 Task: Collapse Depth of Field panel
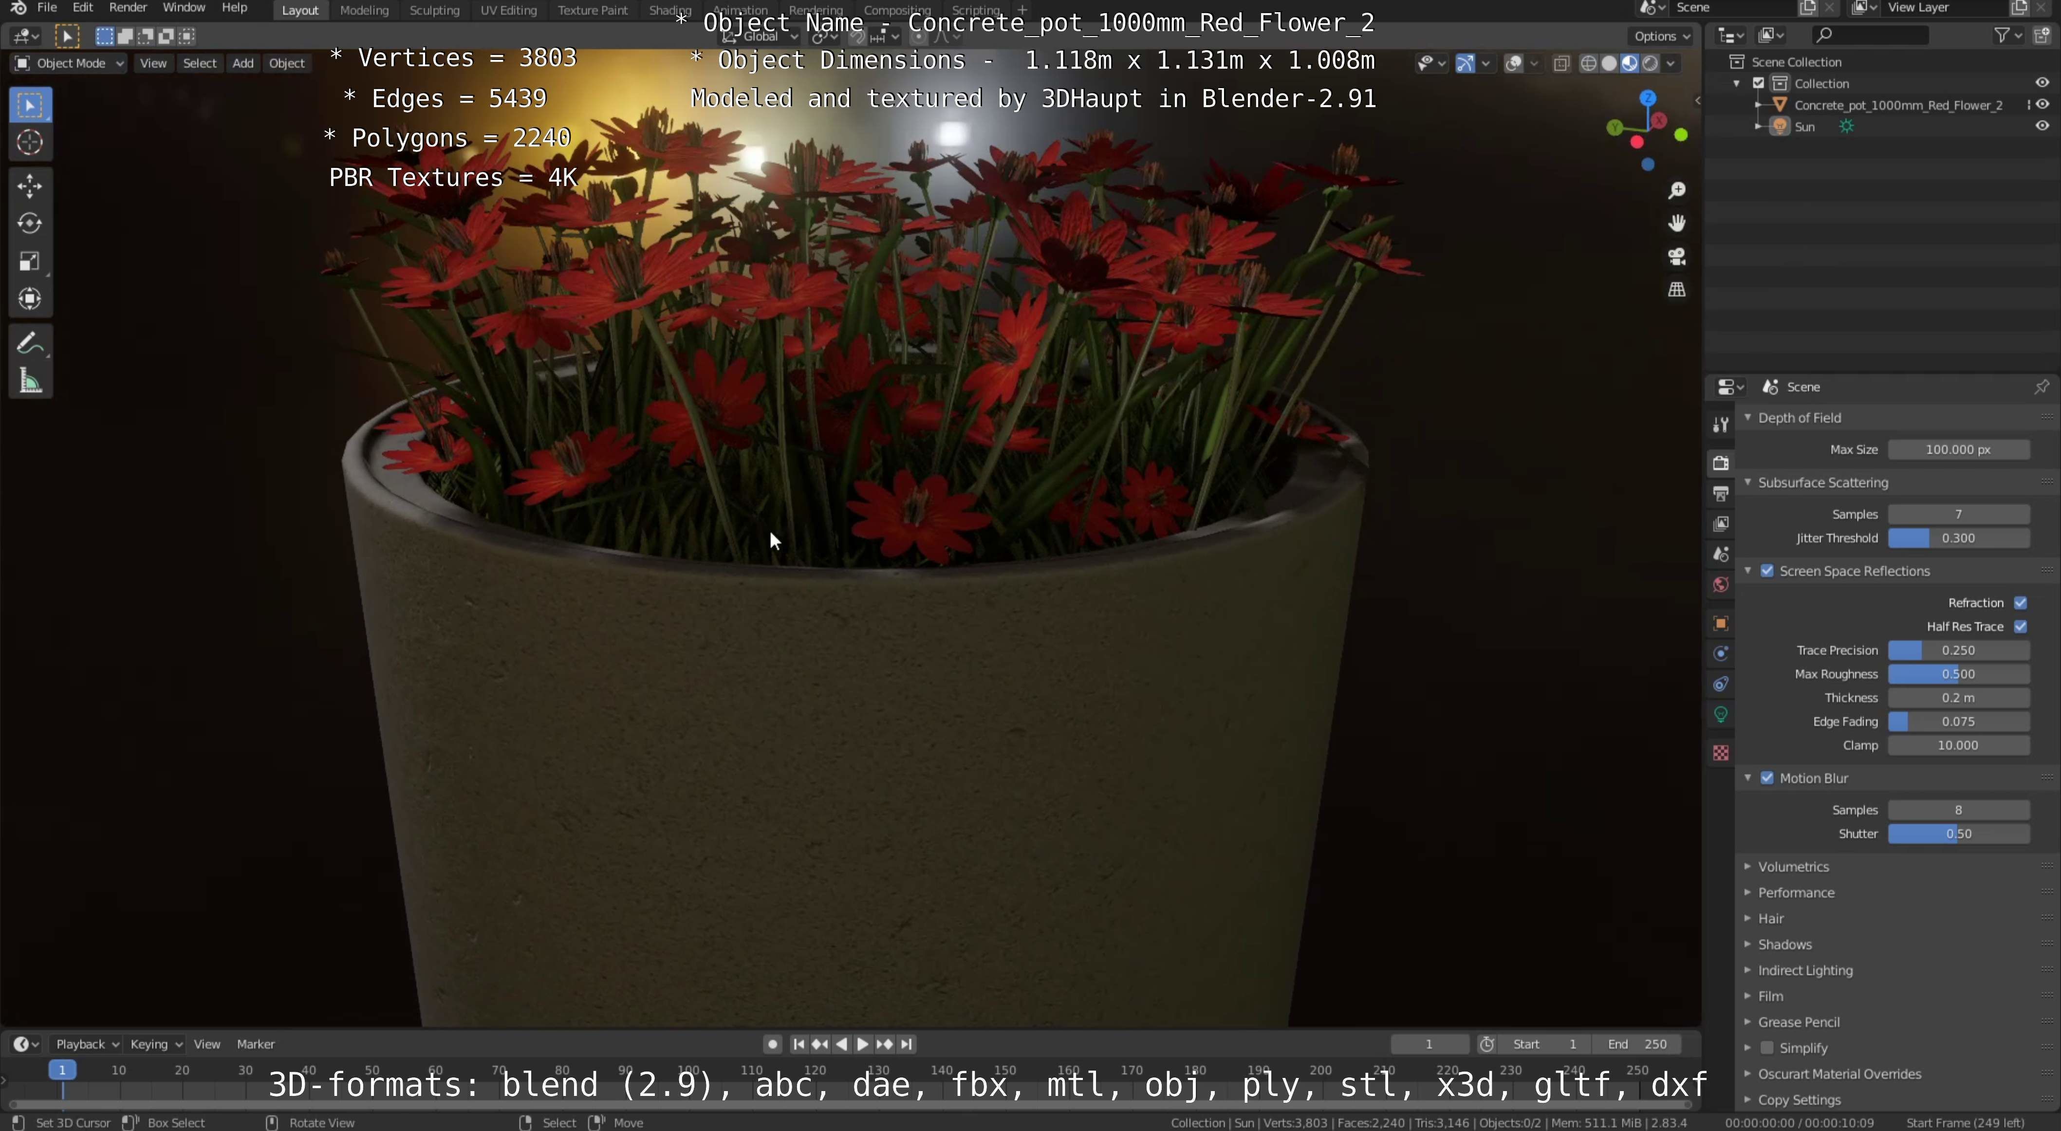1799,418
